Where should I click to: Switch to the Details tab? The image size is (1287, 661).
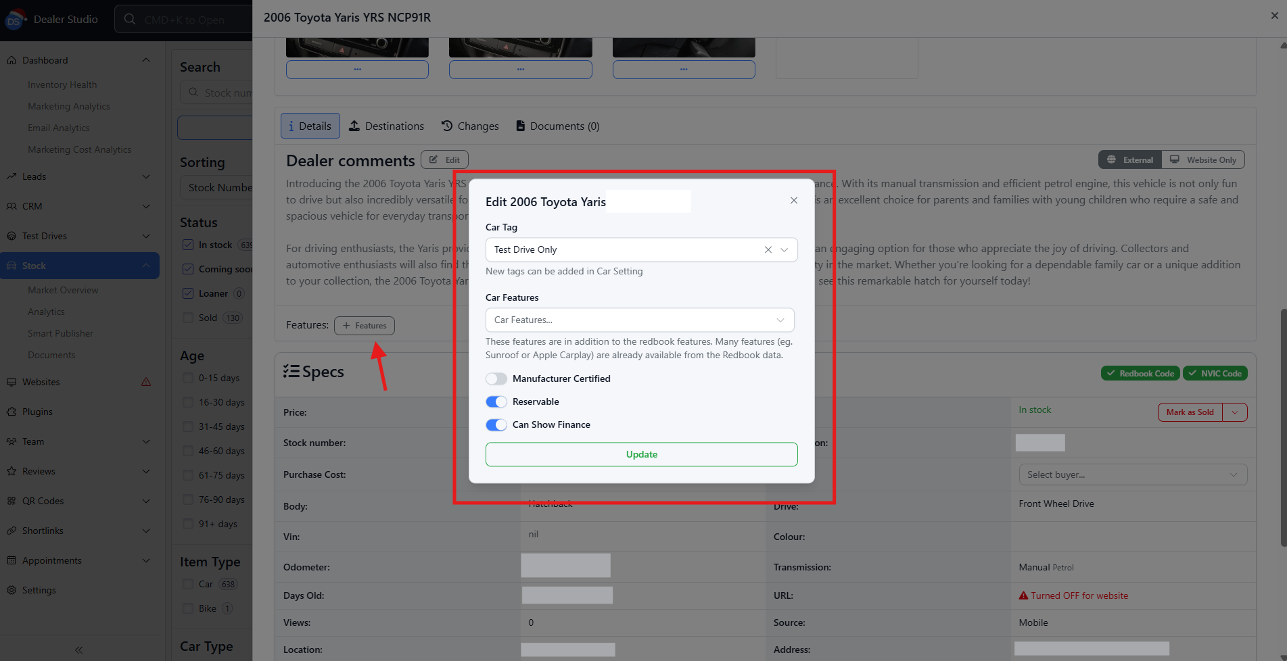pos(310,126)
